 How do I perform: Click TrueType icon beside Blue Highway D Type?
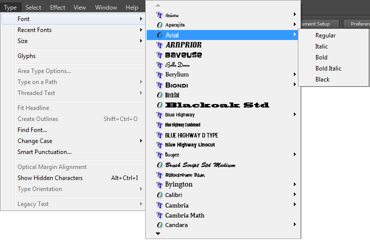[x=160, y=135]
